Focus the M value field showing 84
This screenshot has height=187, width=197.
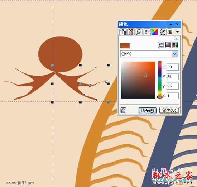pos(173,77)
